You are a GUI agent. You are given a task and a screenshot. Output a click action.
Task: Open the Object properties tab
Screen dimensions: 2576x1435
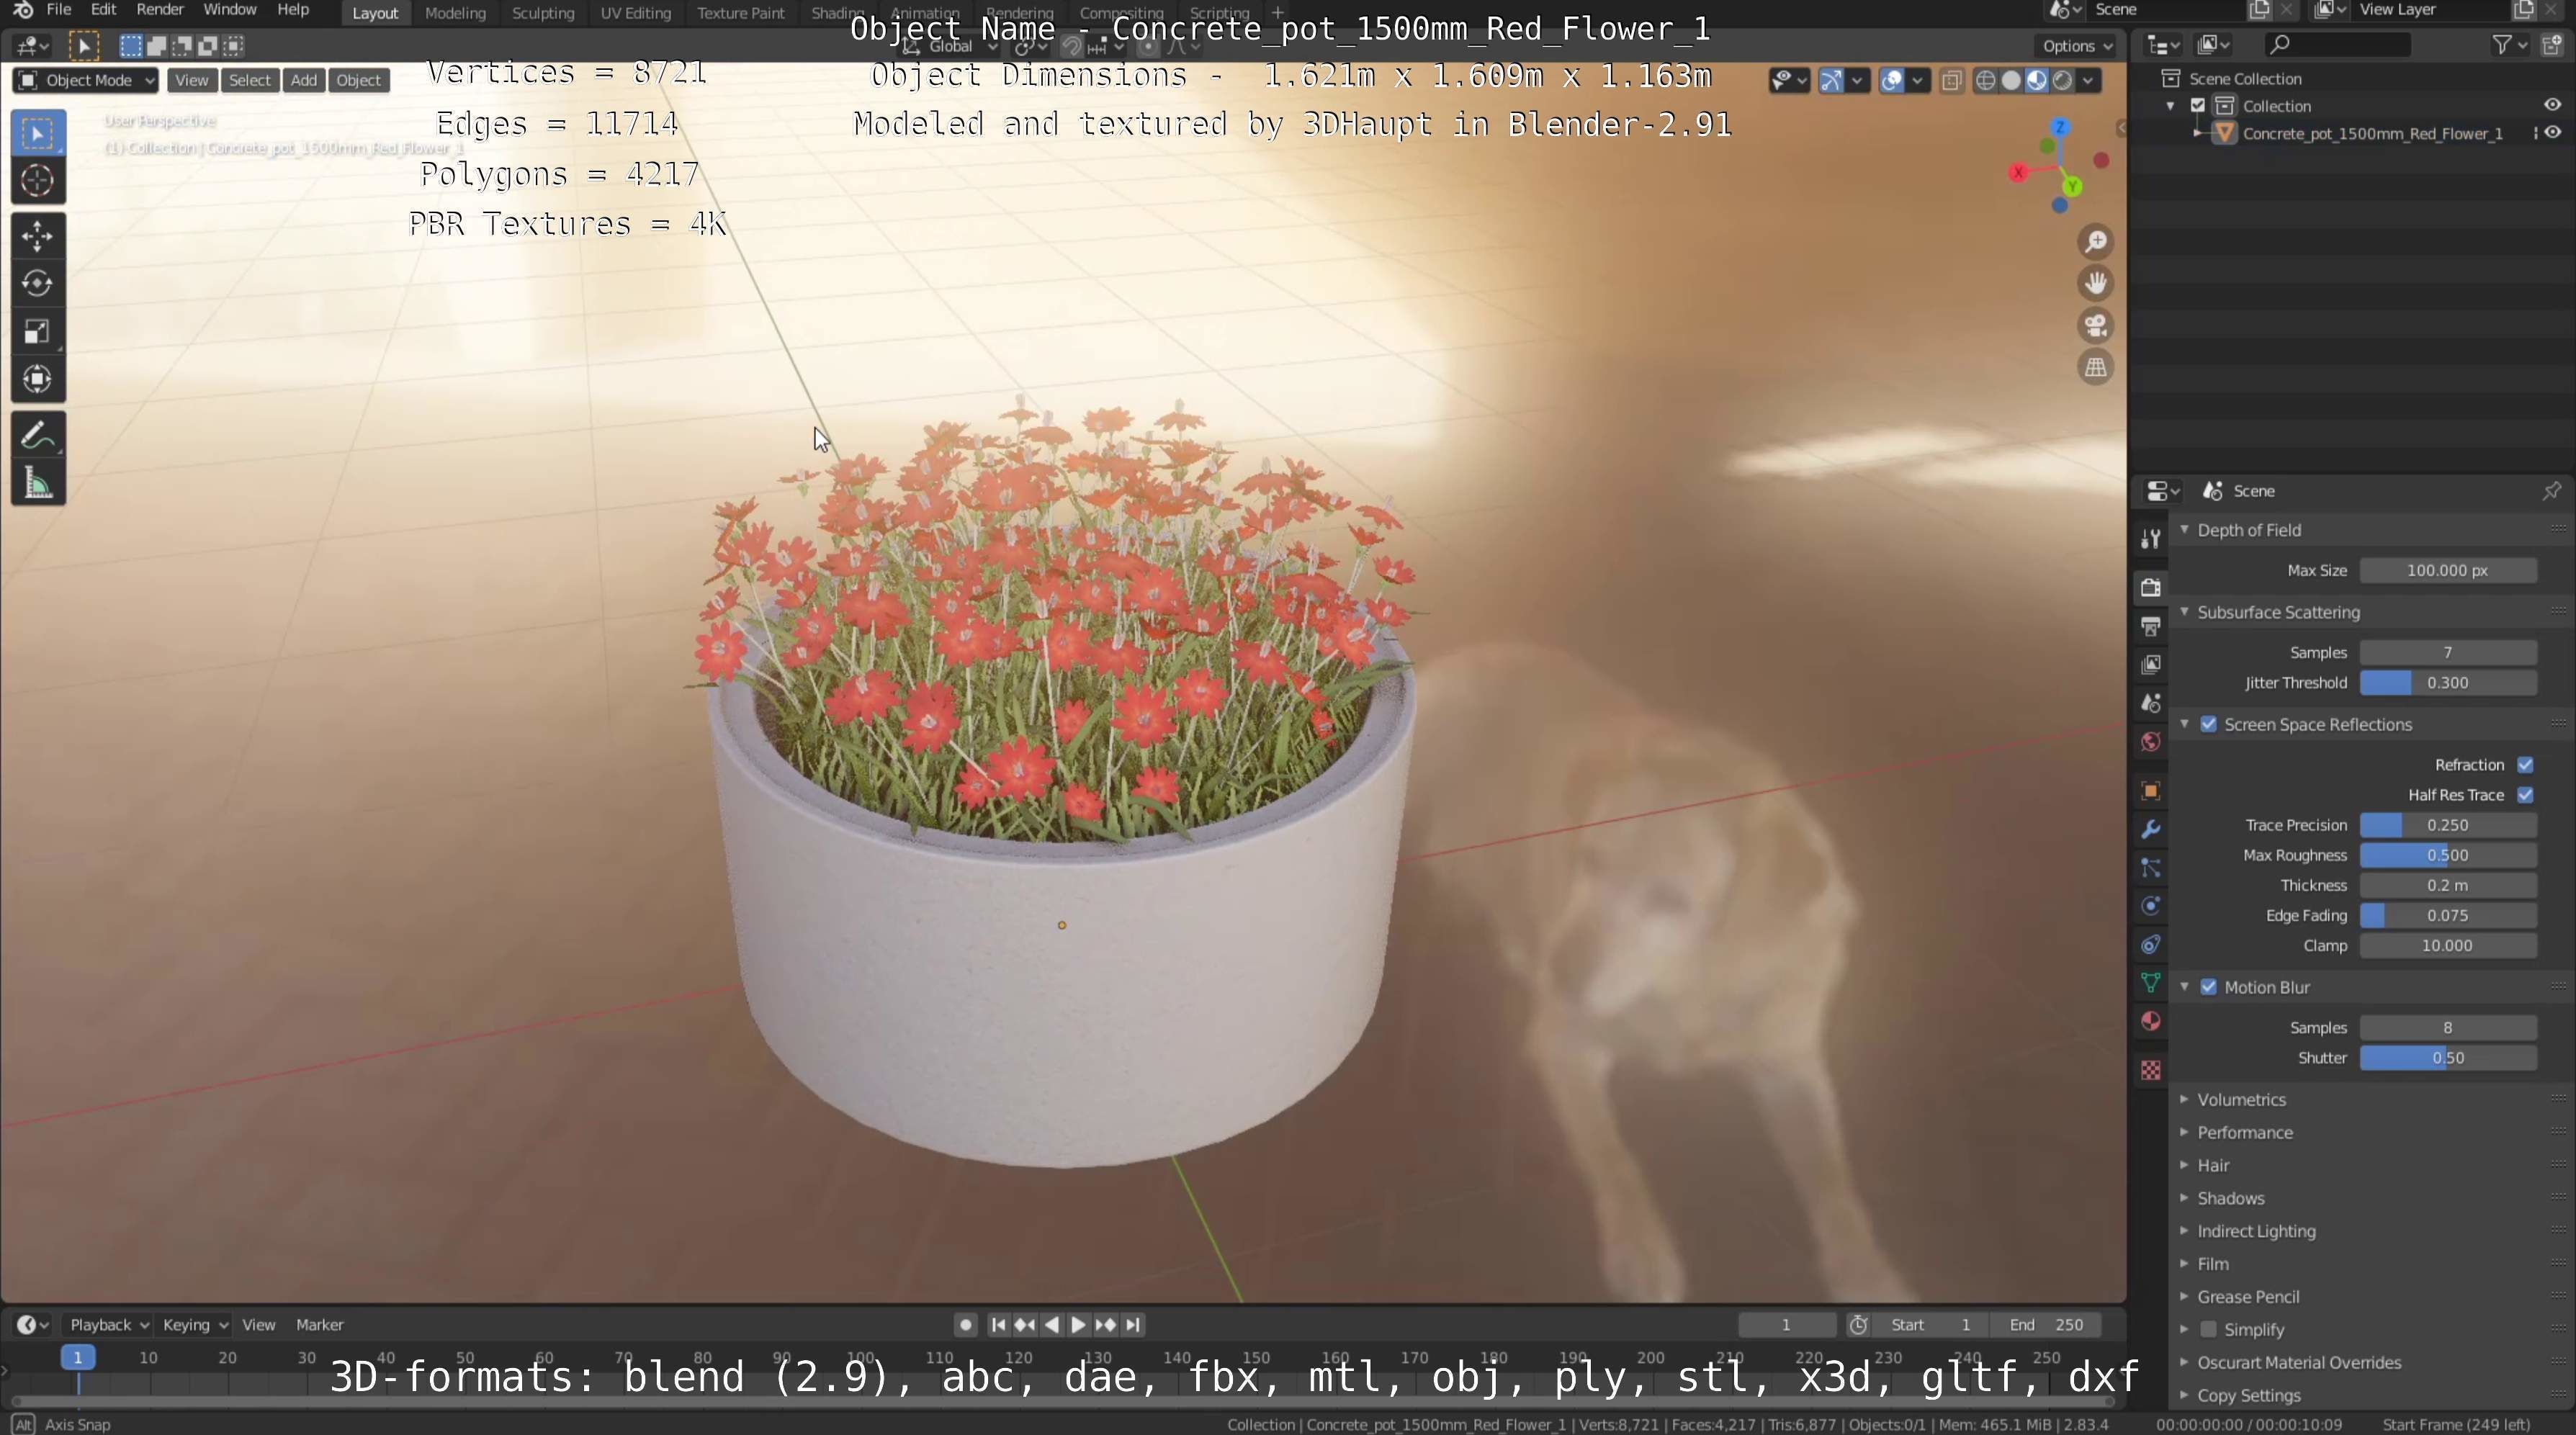[x=2150, y=791]
